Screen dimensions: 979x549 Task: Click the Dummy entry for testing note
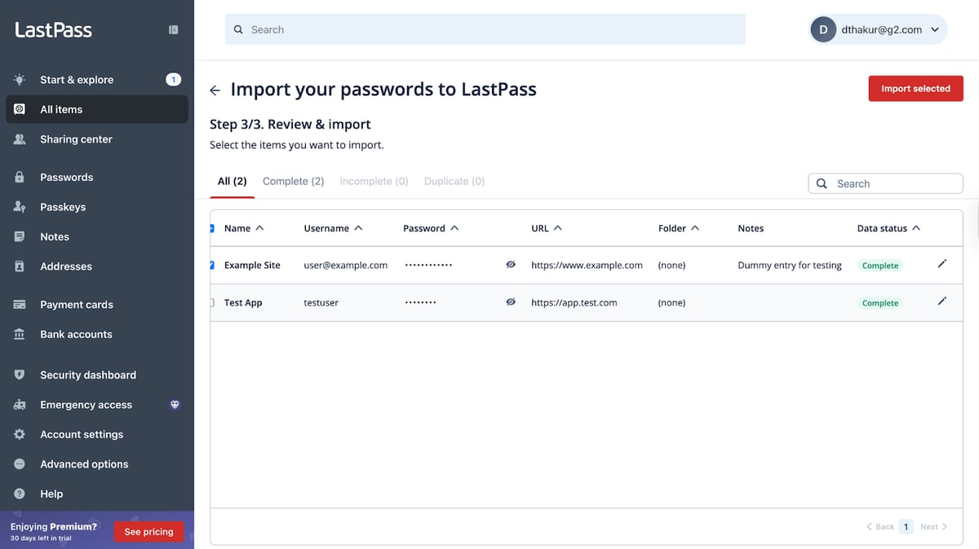790,266
